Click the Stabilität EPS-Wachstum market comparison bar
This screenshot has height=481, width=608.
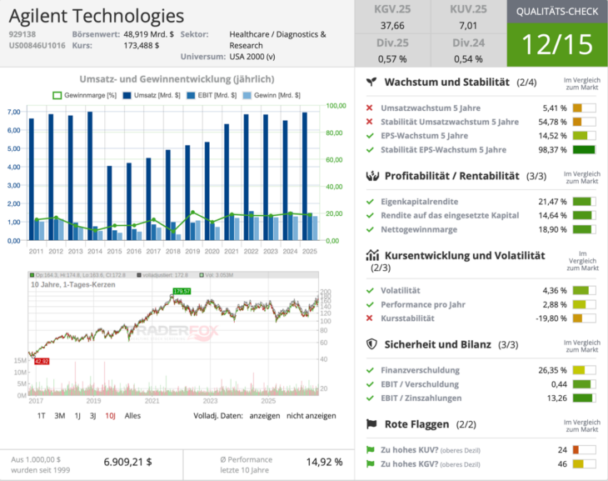coord(585,150)
